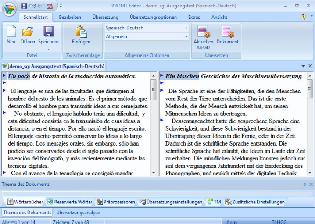Click save icon in quick access toolbar
The height and width of the screenshot is (224, 315).
pos(24,6)
